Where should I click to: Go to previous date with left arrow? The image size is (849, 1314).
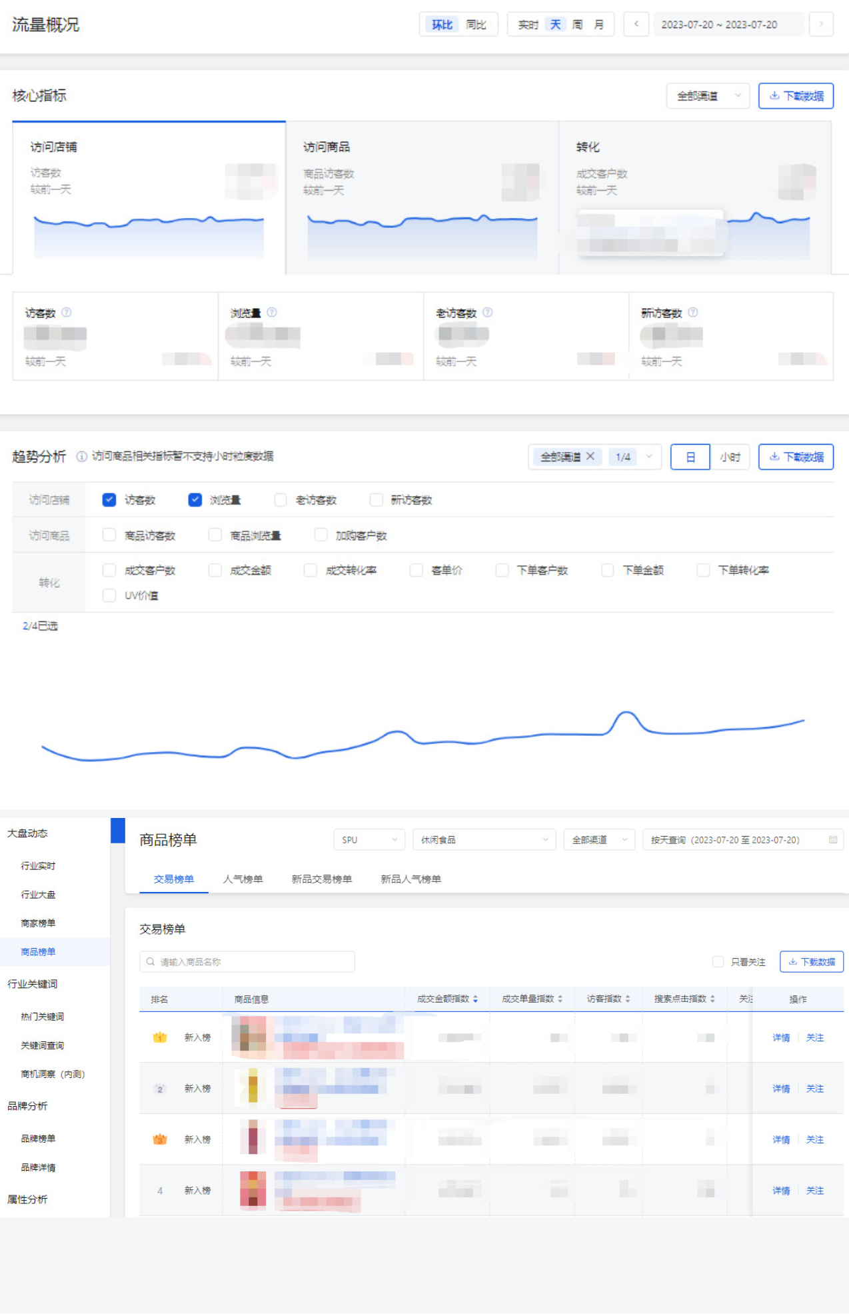636,24
